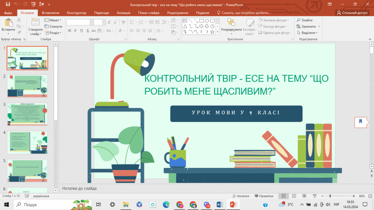Toggle strikethrough (abc) formatting
This screenshot has width=374, height=210.
(93, 31)
